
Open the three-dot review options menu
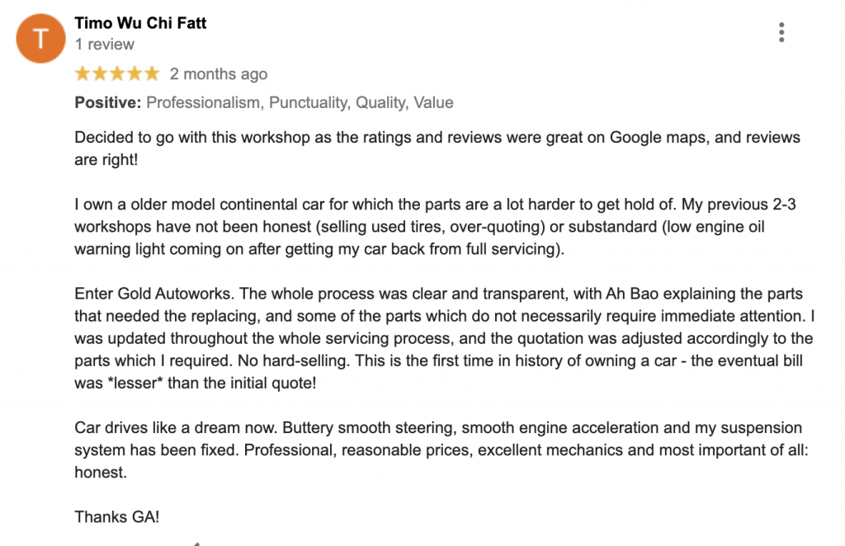(781, 32)
